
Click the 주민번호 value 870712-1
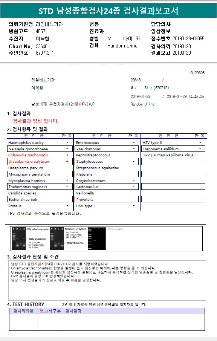(x=45, y=53)
